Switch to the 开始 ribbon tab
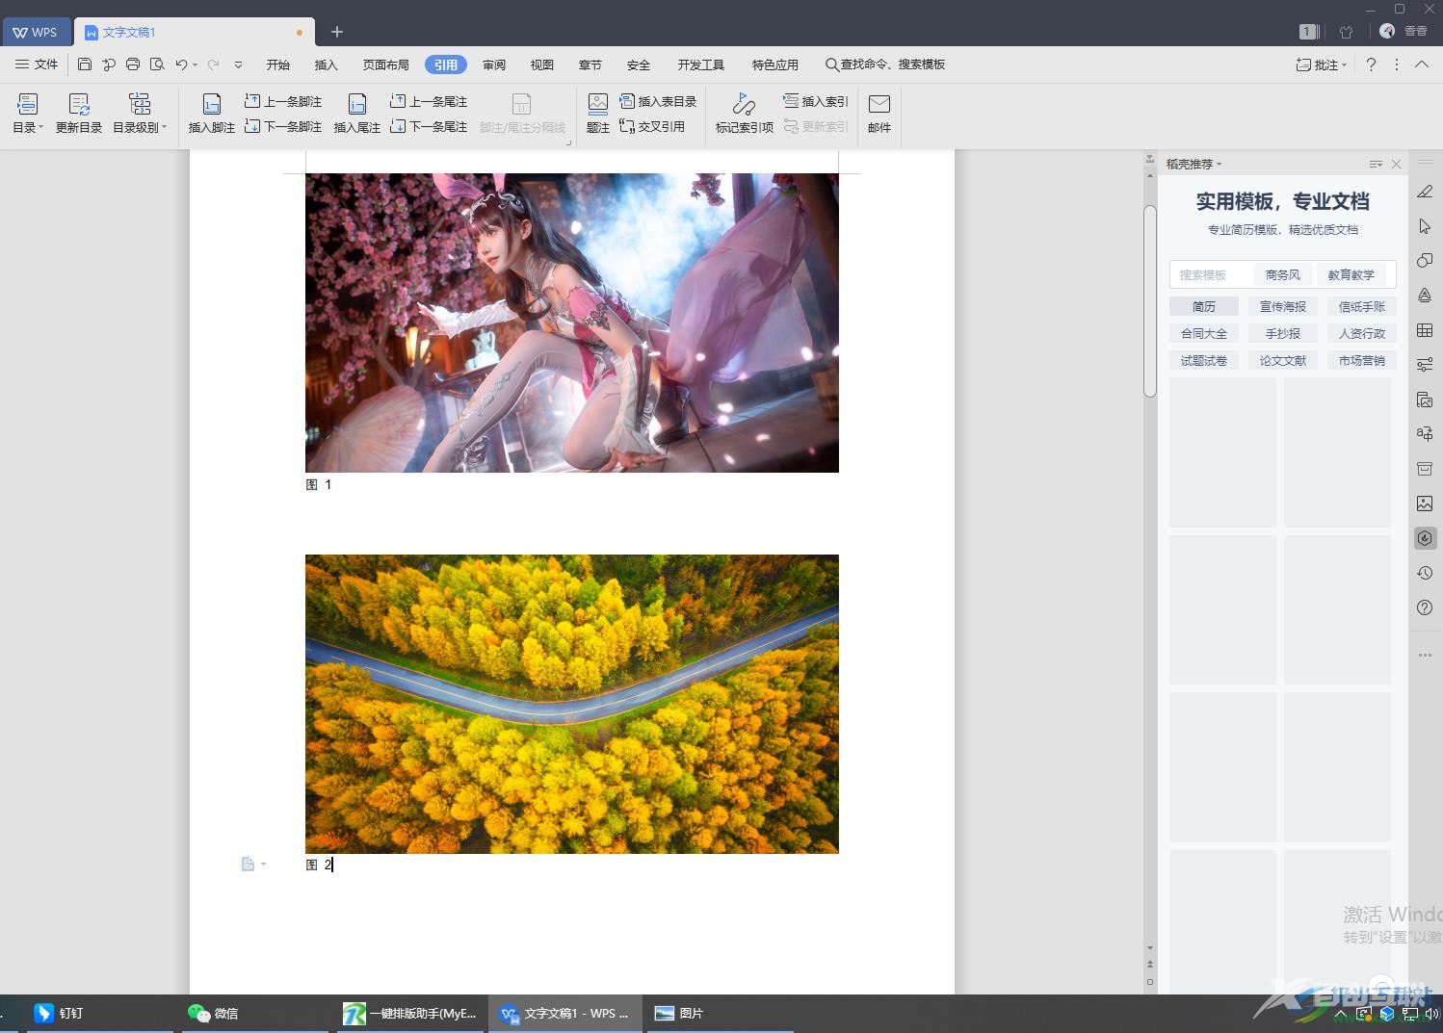This screenshot has width=1443, height=1033. [x=278, y=65]
